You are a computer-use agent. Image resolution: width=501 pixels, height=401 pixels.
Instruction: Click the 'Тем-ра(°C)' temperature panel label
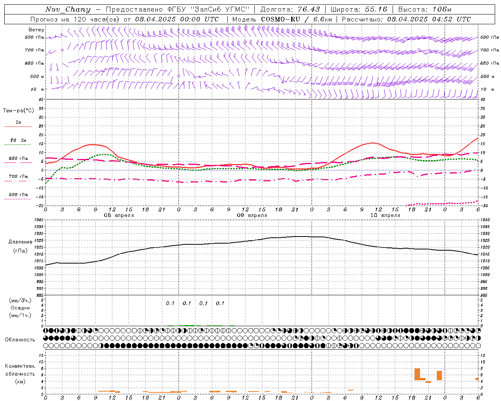click(x=18, y=110)
